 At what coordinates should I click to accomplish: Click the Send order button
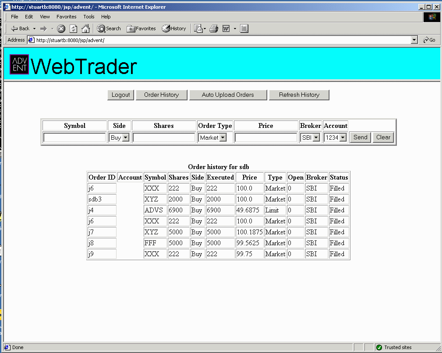click(360, 137)
